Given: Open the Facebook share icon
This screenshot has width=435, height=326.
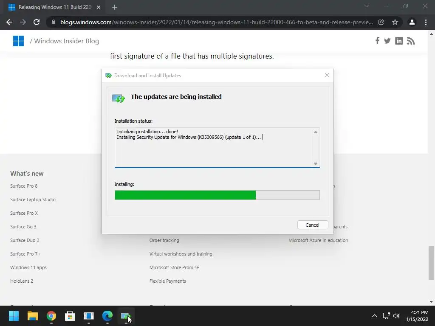Looking at the screenshot, I should (x=377, y=41).
